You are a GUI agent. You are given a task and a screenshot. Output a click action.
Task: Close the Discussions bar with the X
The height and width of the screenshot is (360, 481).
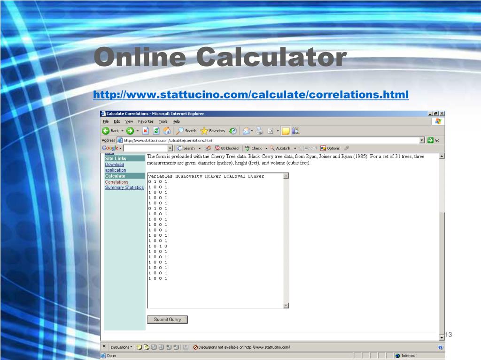pyautogui.click(x=104, y=346)
